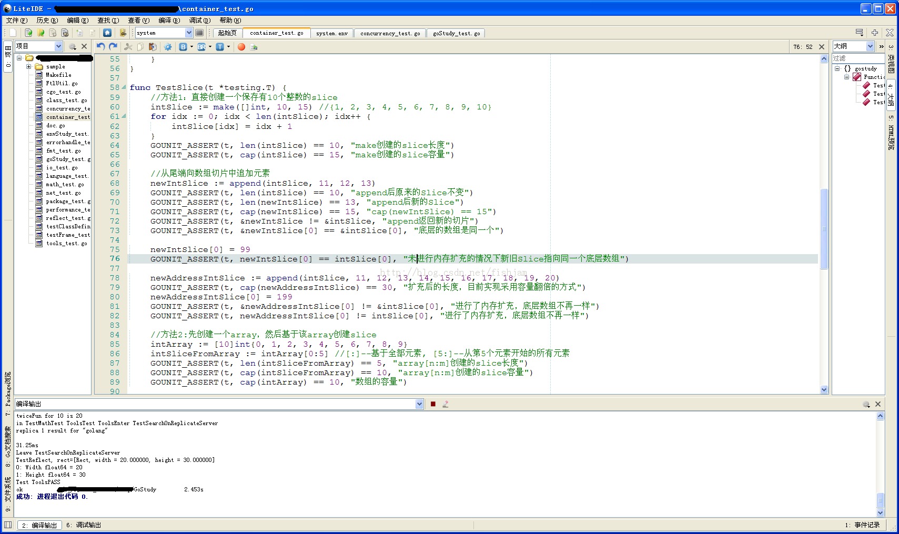This screenshot has width=899, height=534.
Task: Click the Undo arrow in editor toolbar
Action: click(100, 47)
